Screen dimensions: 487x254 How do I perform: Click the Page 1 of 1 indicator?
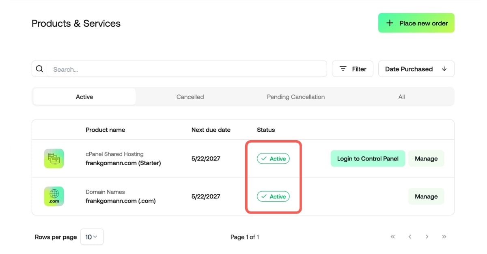(245, 237)
